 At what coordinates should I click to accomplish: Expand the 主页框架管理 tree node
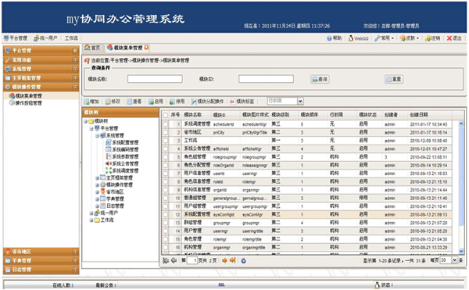97,178
